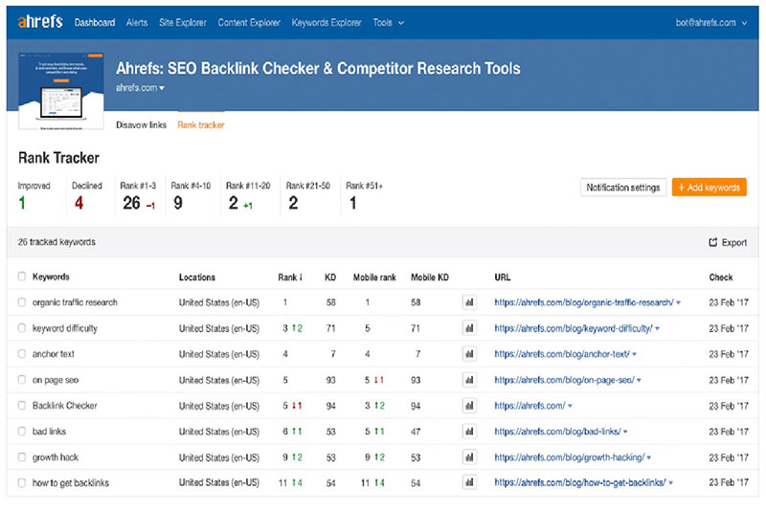This screenshot has height=510, width=766.
Task: Check the keyword difficulty row checkbox
Action: click(21, 328)
